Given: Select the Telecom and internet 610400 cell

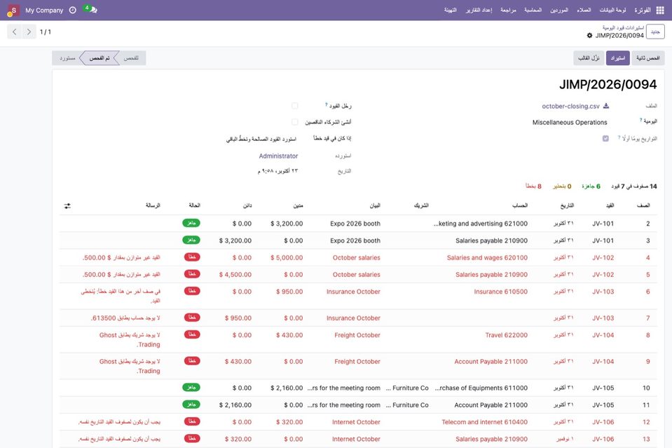Looking at the screenshot, I should point(485,422).
